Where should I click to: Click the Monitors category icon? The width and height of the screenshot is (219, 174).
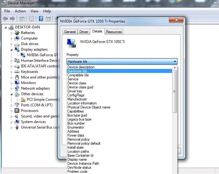[x=17, y=83]
